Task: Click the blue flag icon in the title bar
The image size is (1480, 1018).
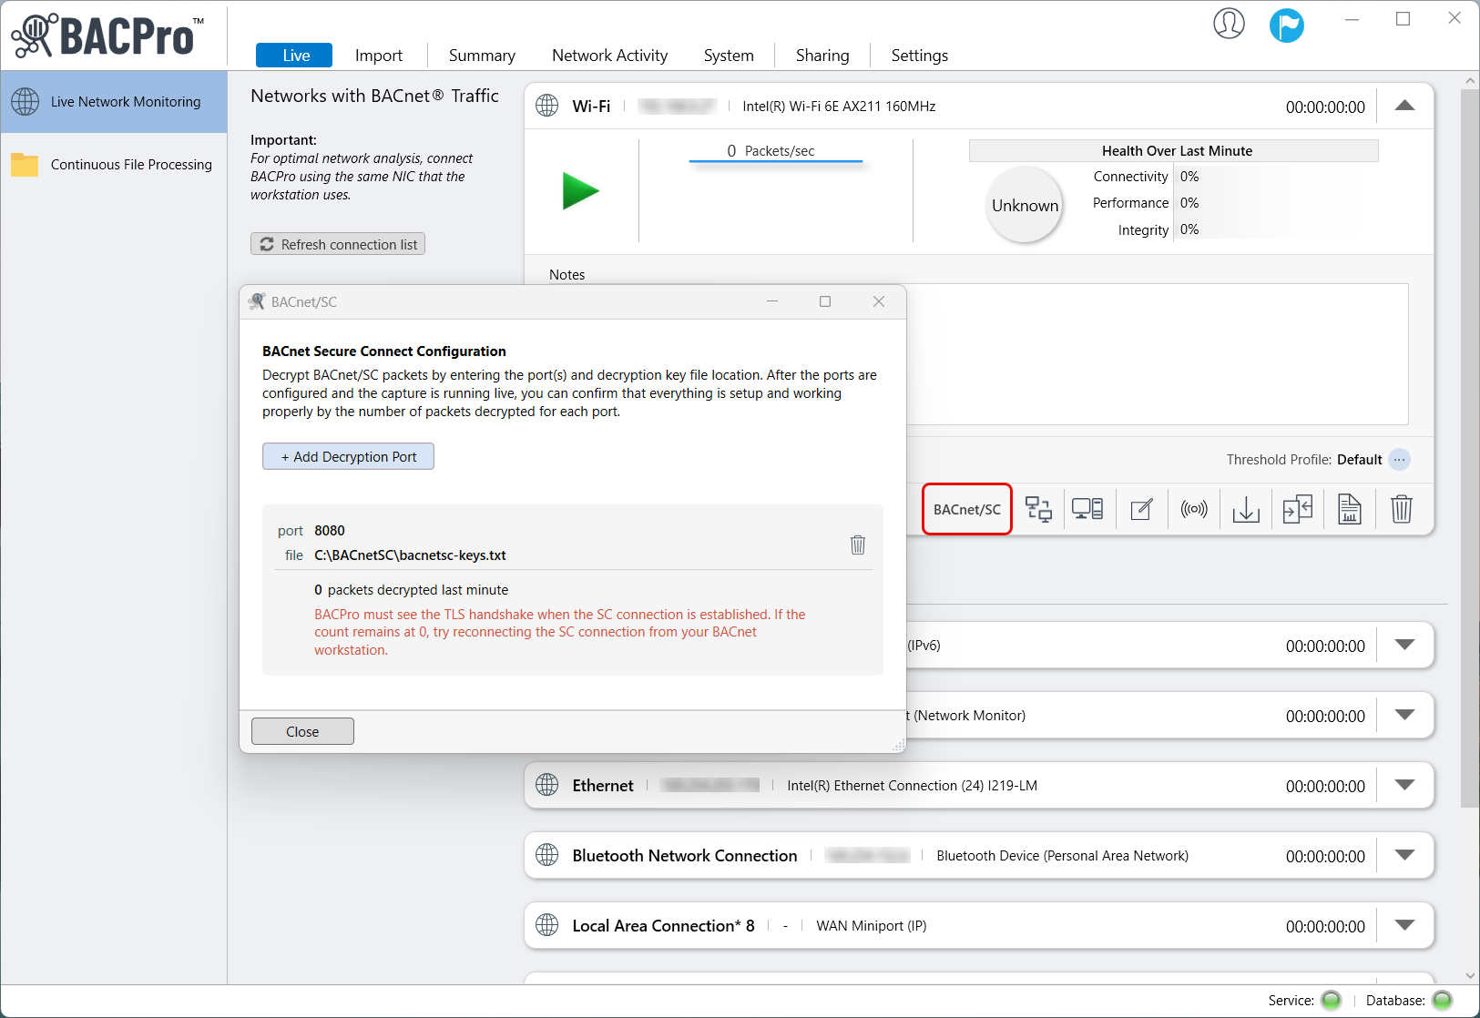Action: 1287,25
